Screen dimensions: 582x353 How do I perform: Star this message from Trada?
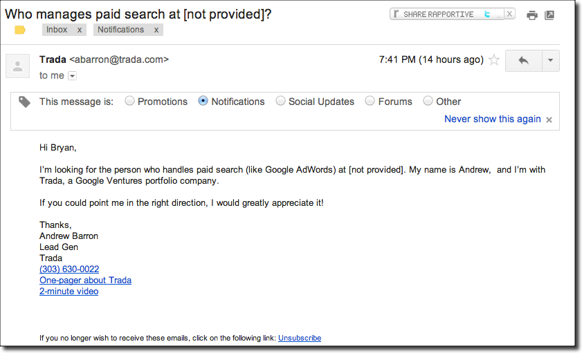[x=494, y=60]
